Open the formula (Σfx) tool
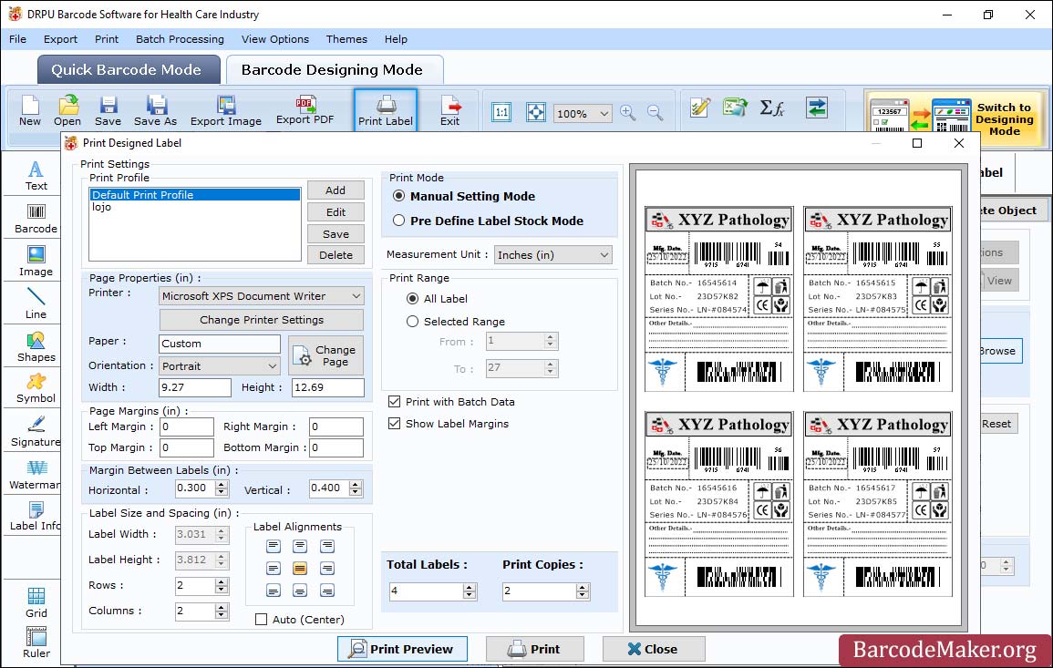 (x=772, y=108)
